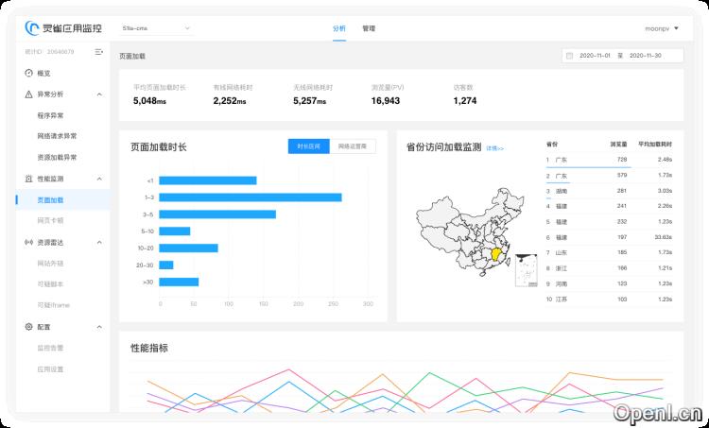Open the 详情>> link beside province monitoring
The height and width of the screenshot is (428, 709).
coord(494,148)
